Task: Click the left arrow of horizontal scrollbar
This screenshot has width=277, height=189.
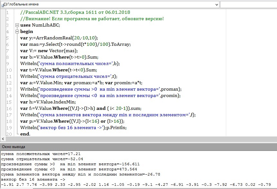Action: [3, 139]
